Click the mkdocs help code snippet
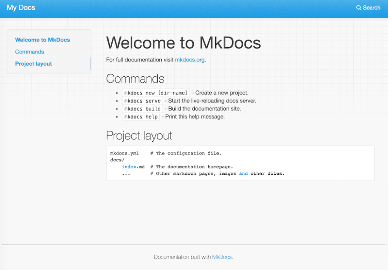Image resolution: width=388 pixels, height=270 pixels. pos(140,117)
